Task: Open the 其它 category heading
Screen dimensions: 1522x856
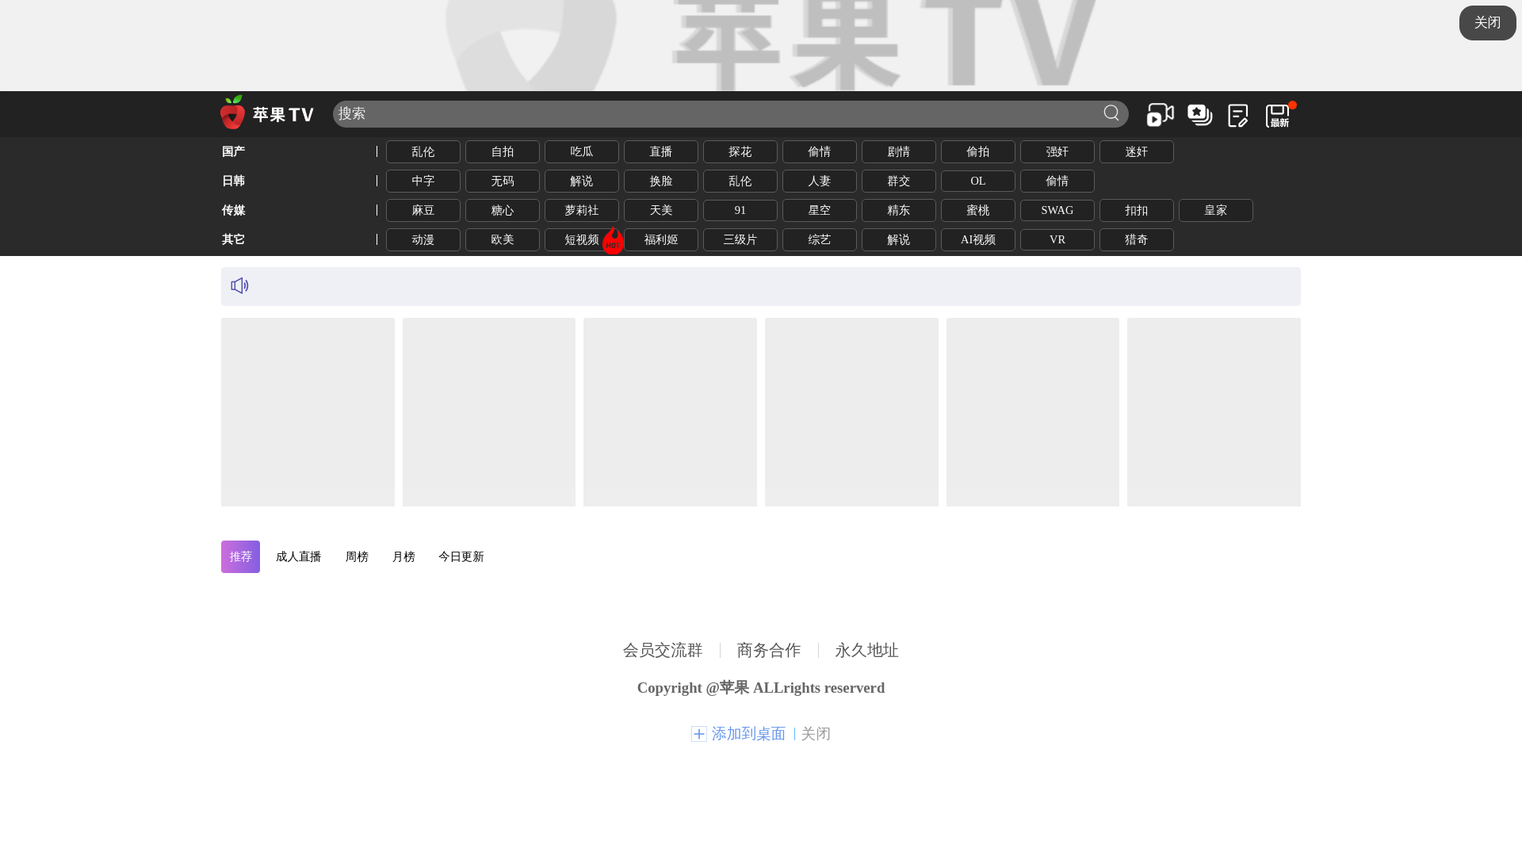Action: click(x=233, y=239)
